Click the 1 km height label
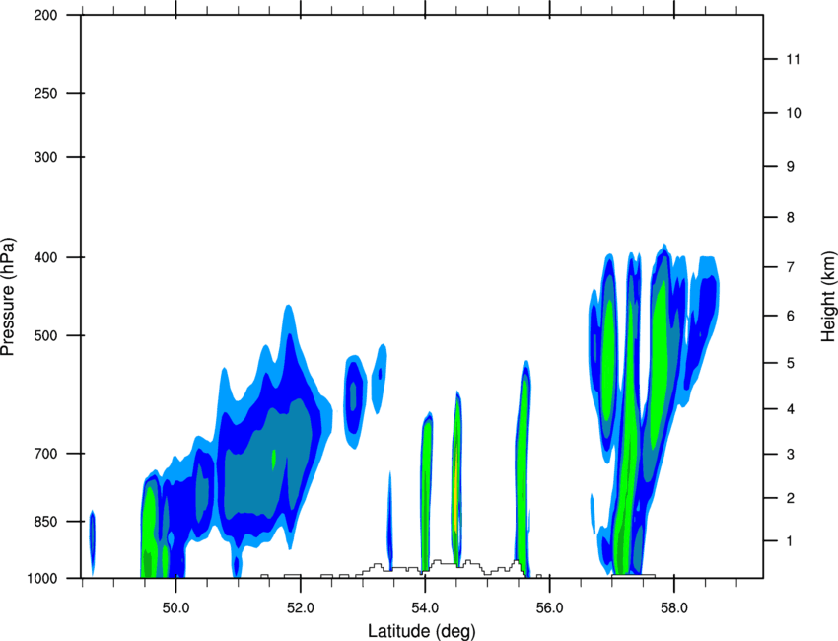Viewport: 838px width, 641px height. tap(790, 541)
